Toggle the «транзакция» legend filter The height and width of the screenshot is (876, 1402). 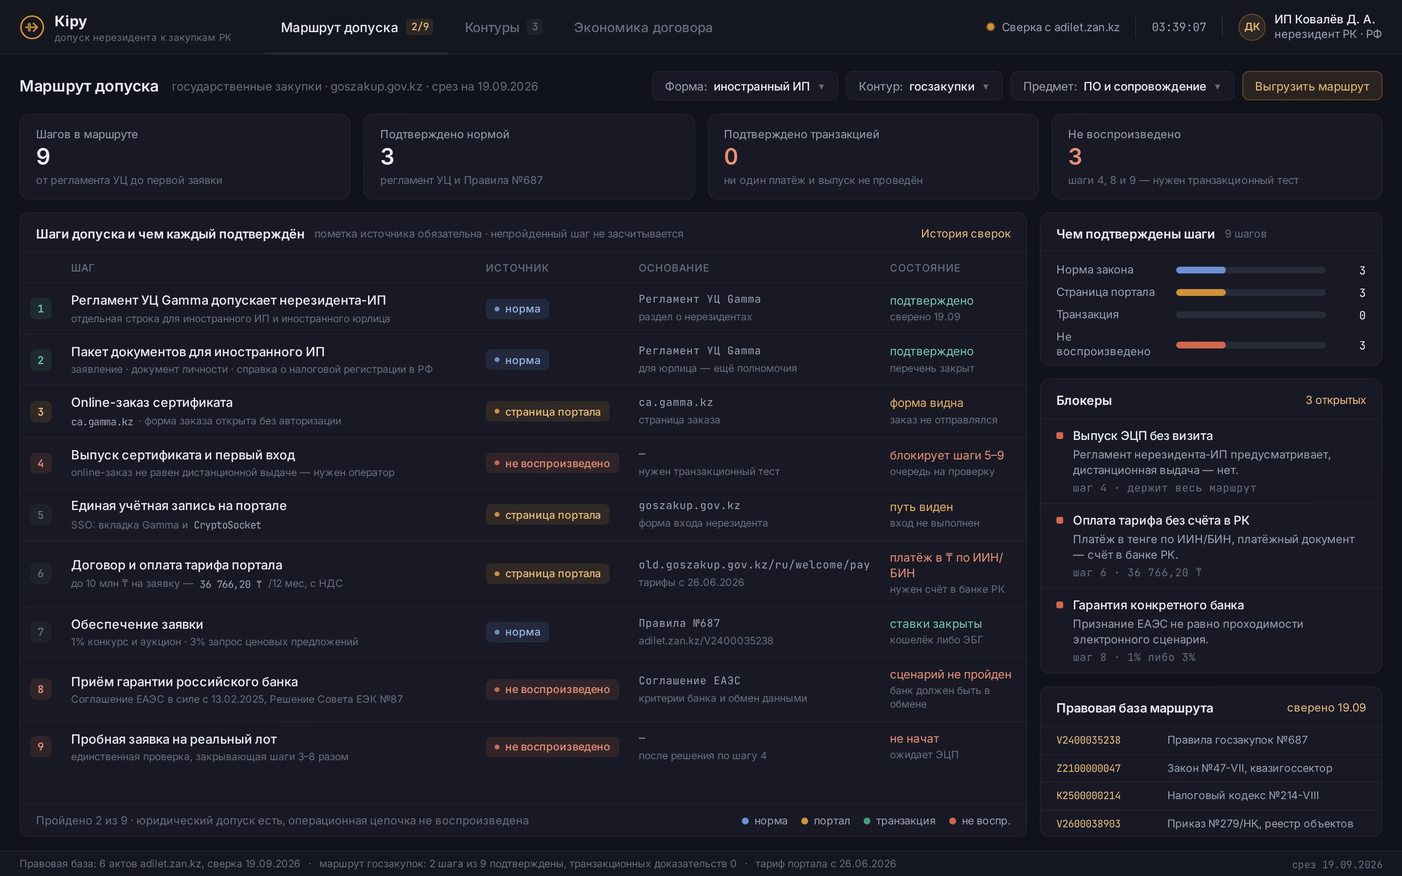[899, 821]
